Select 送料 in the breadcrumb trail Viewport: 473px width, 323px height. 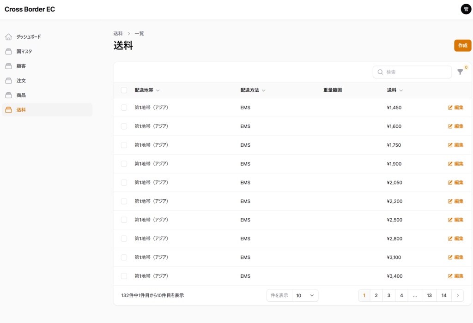(117, 33)
